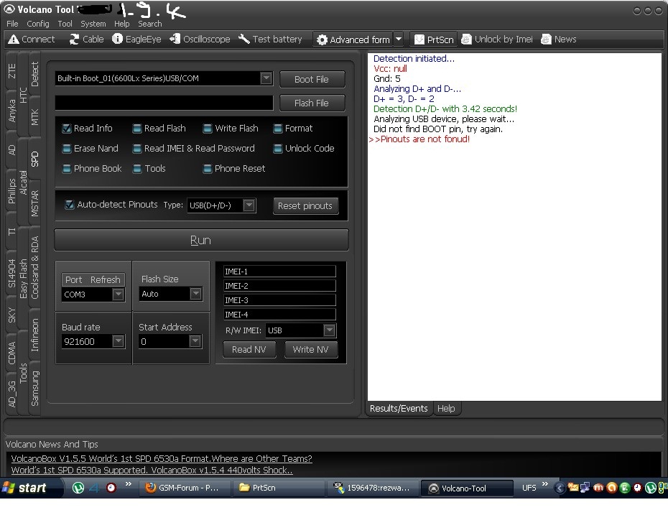This screenshot has height=510, width=668.
Task: Open the Search menu
Action: [149, 24]
